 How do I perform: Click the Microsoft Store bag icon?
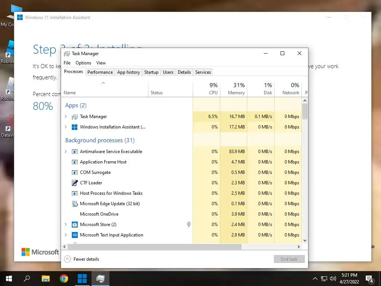(x=74, y=225)
